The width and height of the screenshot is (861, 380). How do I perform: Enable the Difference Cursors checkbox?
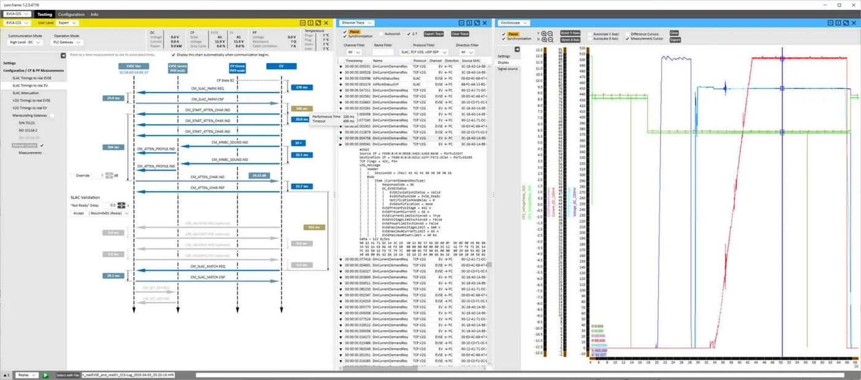pyautogui.click(x=627, y=34)
